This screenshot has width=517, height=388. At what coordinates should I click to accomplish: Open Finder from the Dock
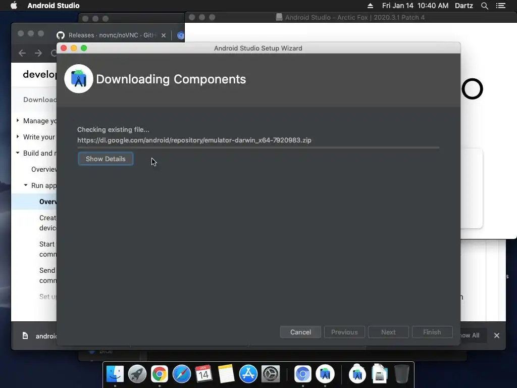[x=115, y=374]
